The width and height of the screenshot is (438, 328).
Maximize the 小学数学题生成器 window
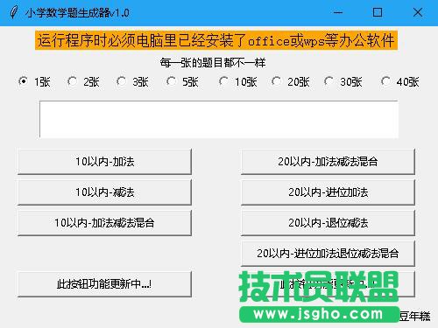[x=378, y=12]
